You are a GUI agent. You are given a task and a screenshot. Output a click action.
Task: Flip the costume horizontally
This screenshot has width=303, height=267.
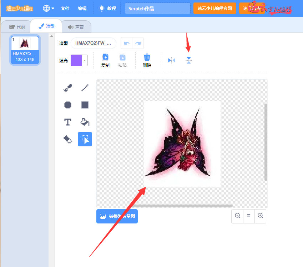tap(172, 60)
